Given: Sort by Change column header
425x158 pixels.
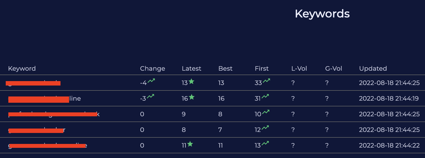Looking at the screenshot, I should [153, 69].
